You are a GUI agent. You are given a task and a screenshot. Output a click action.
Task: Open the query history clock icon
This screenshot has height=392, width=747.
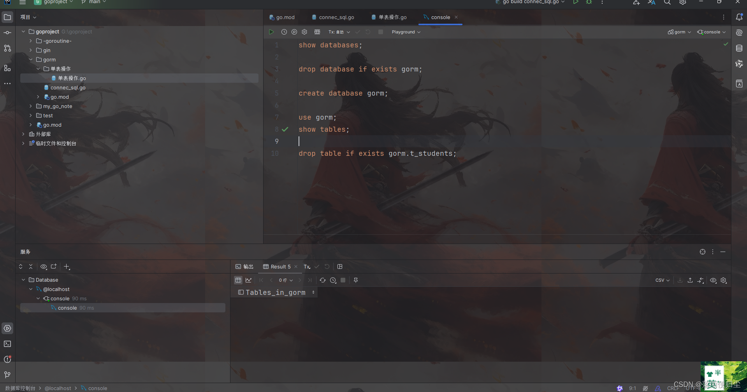[284, 32]
